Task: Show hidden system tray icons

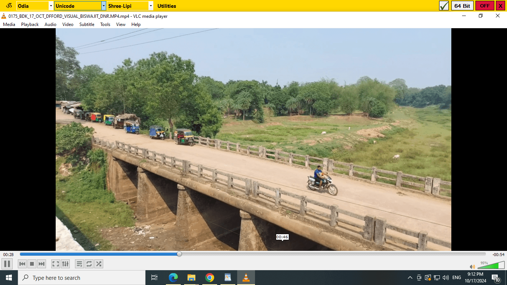Action: point(410,278)
